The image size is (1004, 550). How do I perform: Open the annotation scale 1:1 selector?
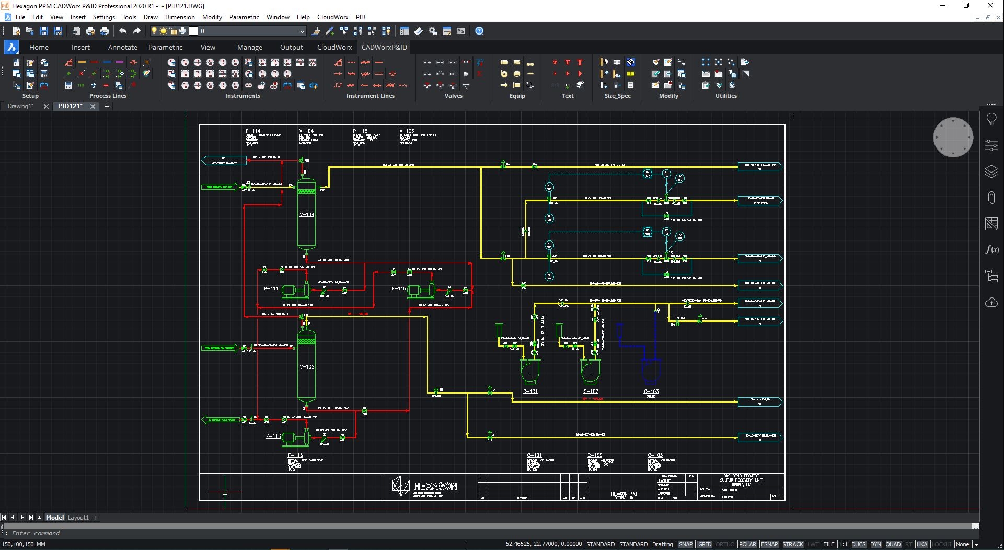pos(843,544)
